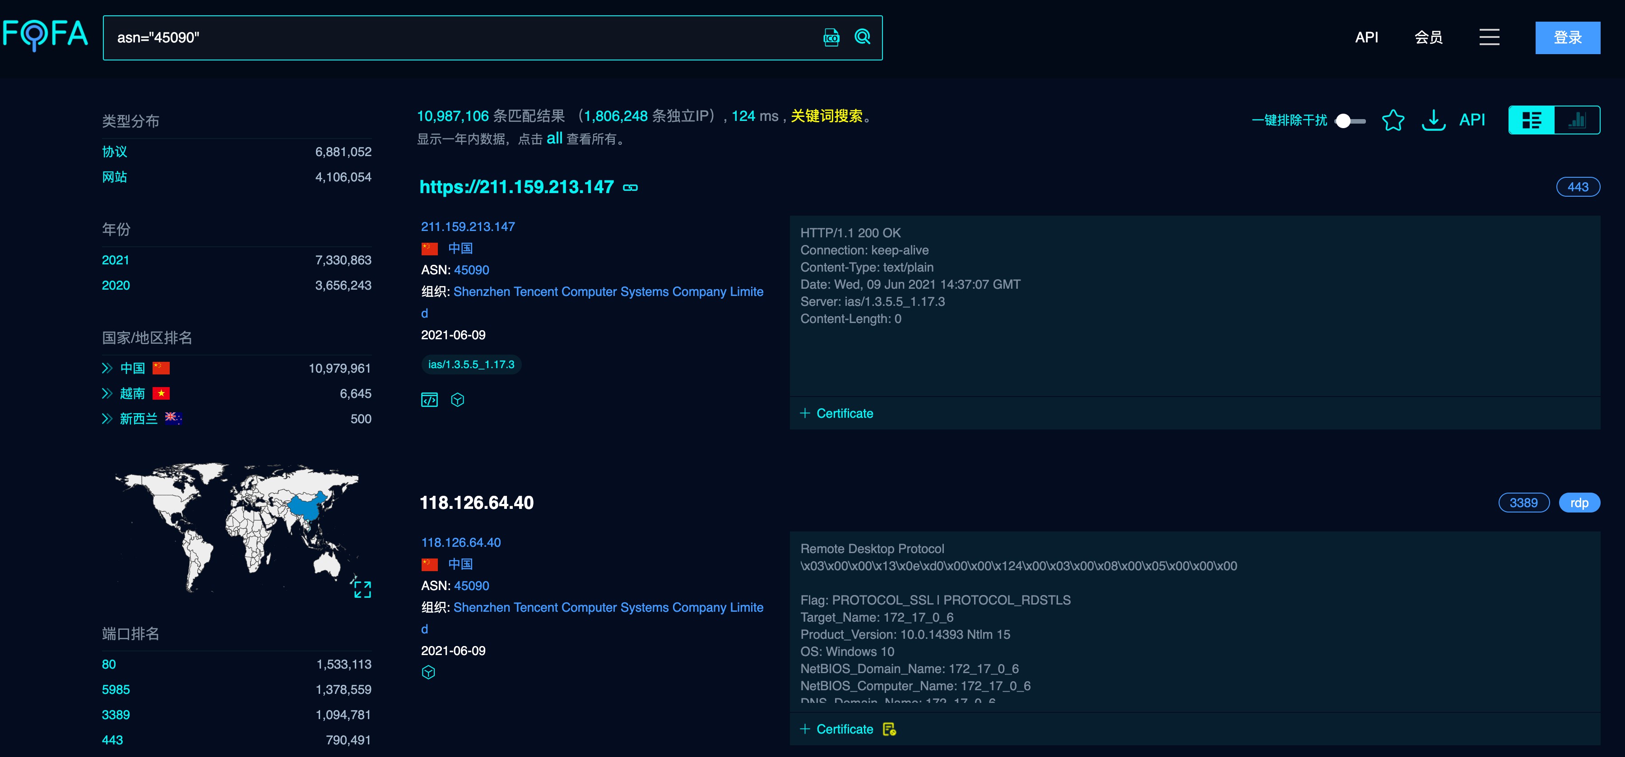This screenshot has height=757, width=1625.
Task: Click cube icon under 118.126.64.40 date
Action: click(x=428, y=672)
